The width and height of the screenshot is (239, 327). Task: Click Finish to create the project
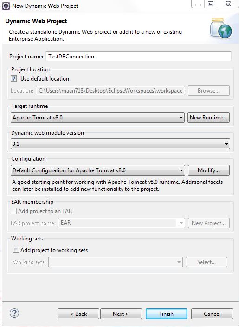166,314
